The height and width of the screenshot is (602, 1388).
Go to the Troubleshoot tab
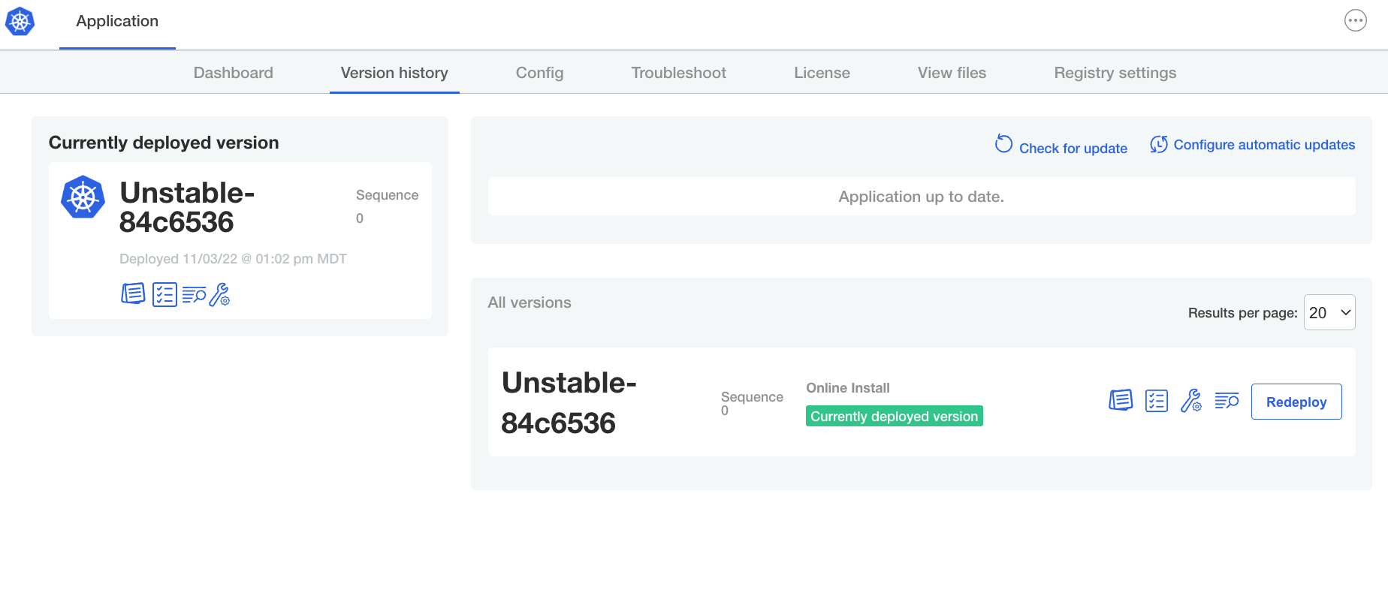(x=678, y=73)
